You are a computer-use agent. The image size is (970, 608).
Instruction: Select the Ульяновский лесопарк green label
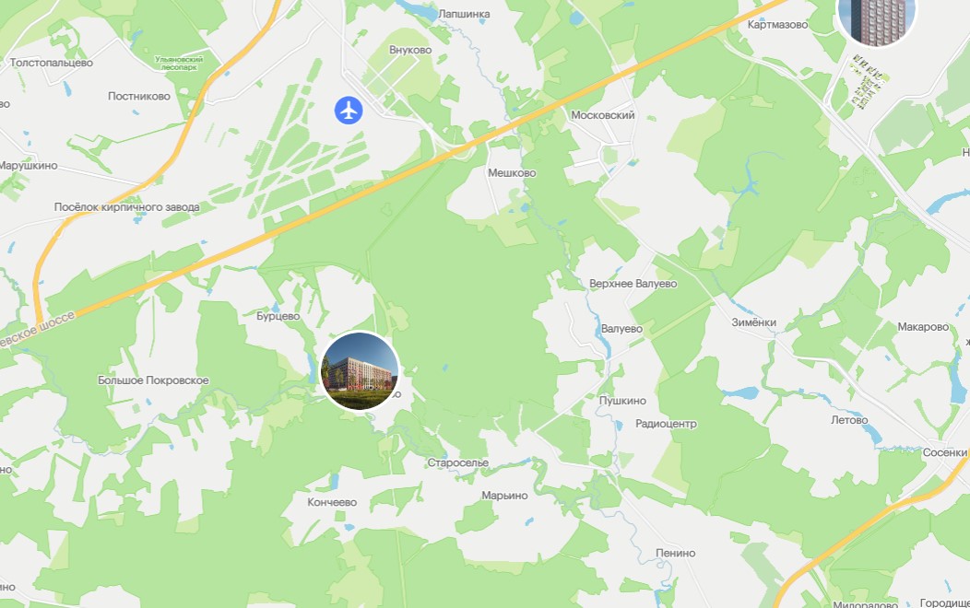[x=179, y=63]
